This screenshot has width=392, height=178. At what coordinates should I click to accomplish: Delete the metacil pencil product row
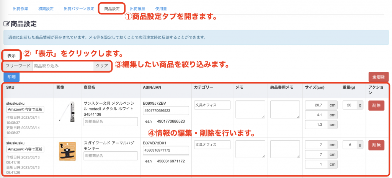click(x=376, y=105)
